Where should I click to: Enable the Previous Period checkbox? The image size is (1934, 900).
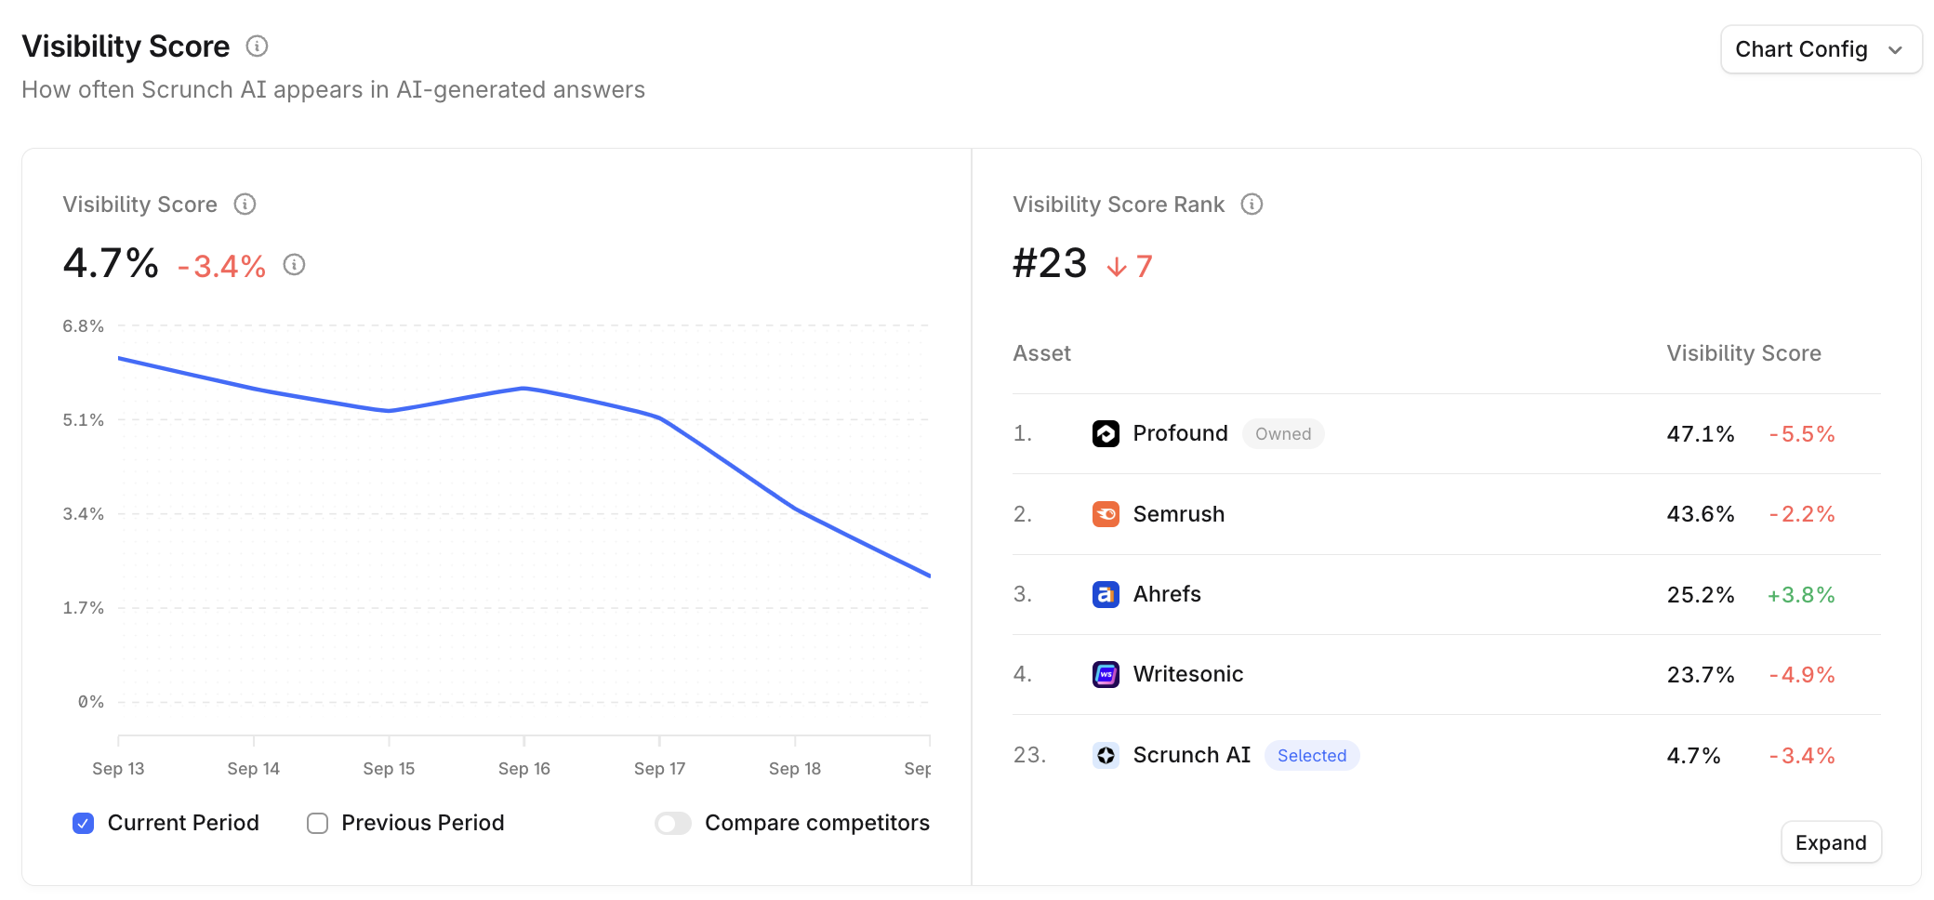click(x=318, y=823)
